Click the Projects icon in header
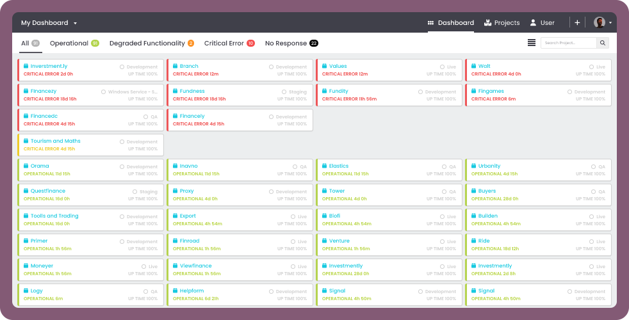The height and width of the screenshot is (320, 629). click(x=488, y=23)
